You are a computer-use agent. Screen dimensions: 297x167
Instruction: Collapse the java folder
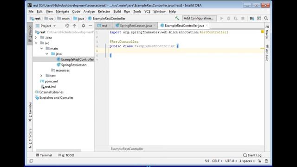[47, 54]
